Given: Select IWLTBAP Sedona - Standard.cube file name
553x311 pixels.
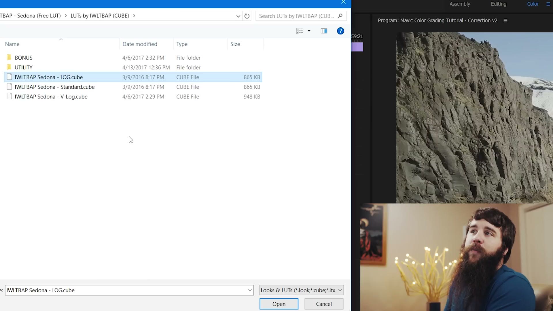Looking at the screenshot, I should pos(55,87).
